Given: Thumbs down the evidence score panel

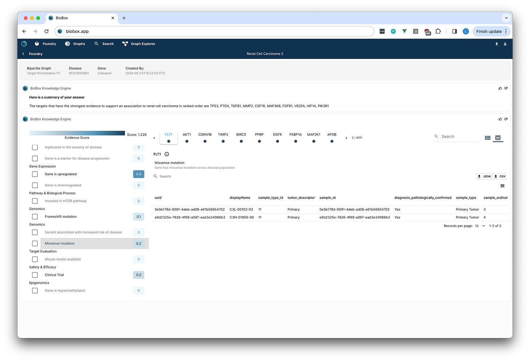Looking at the screenshot, I should [506, 119].
